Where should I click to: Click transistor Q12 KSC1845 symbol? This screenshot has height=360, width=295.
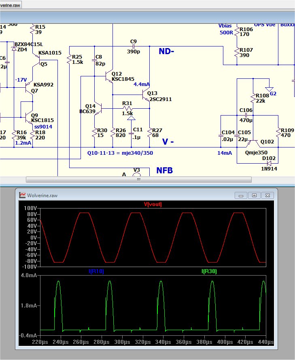[109, 76]
